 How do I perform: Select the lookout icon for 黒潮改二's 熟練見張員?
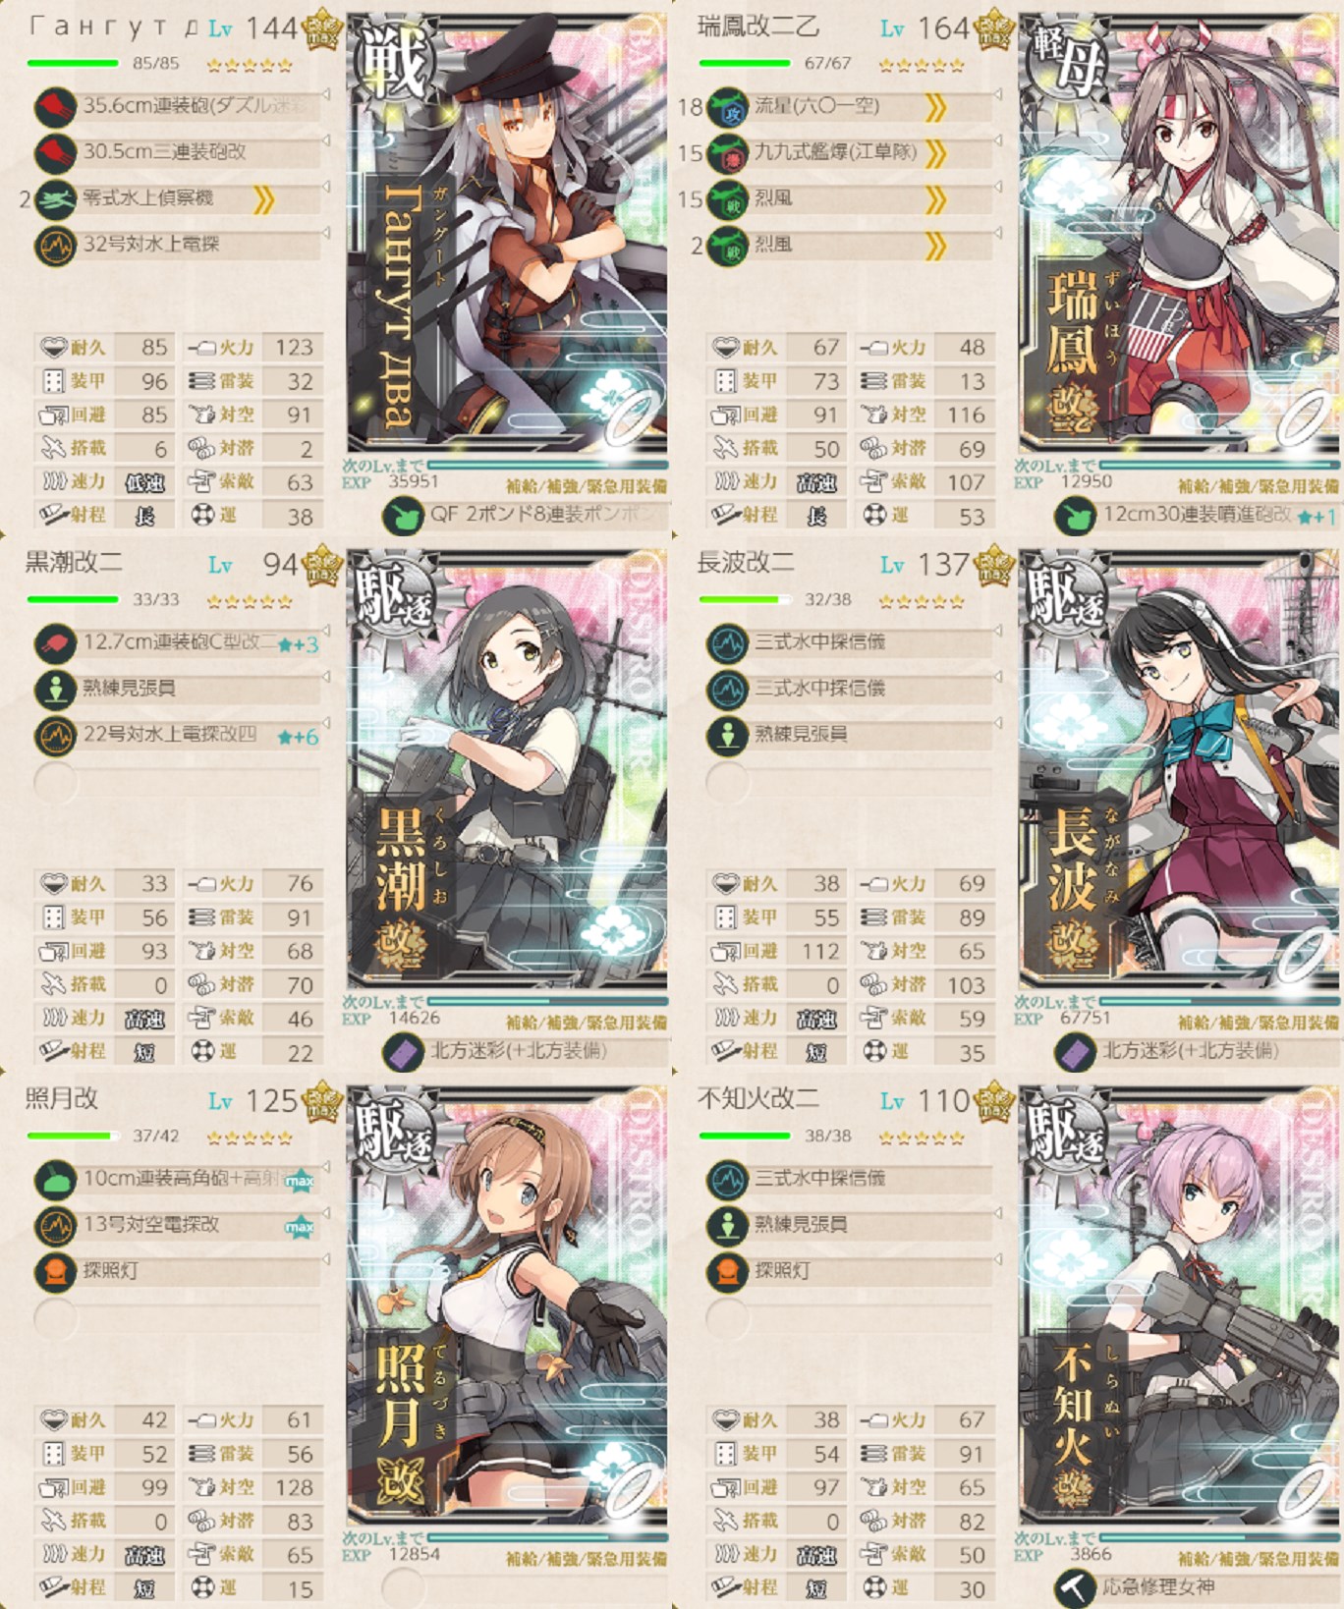(x=55, y=690)
